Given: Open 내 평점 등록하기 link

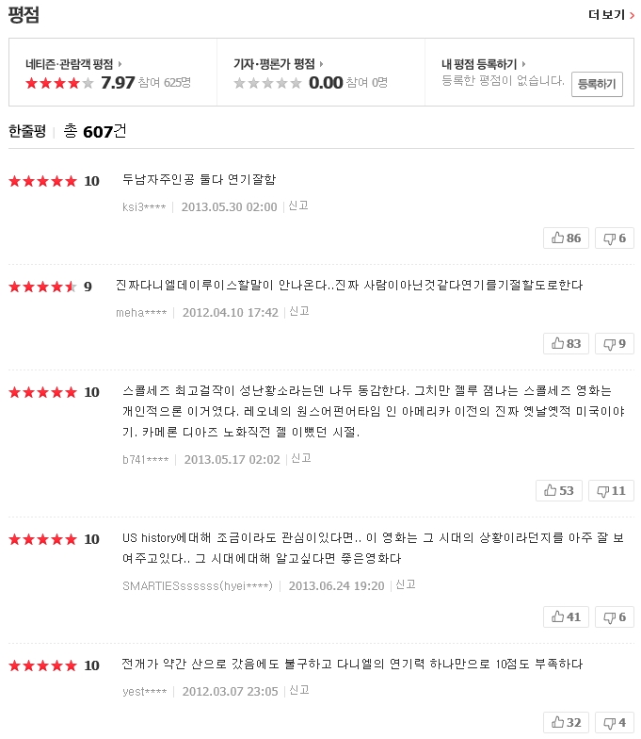Looking at the screenshot, I should pyautogui.click(x=484, y=64).
